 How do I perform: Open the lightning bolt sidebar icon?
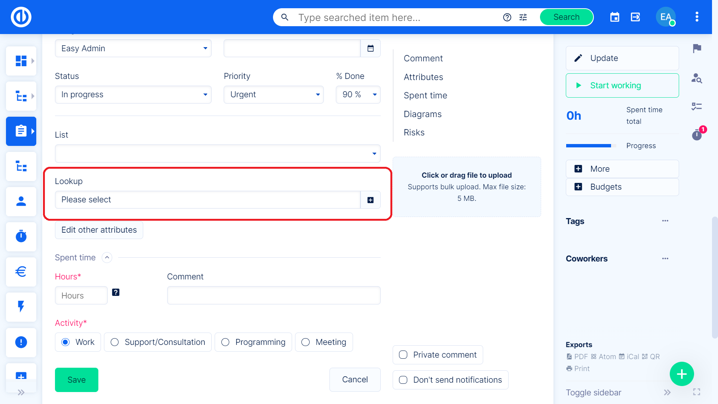[x=21, y=307]
